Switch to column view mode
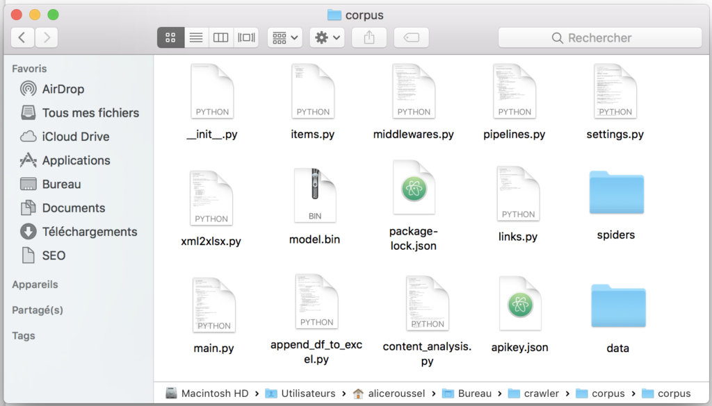The image size is (712, 406). [x=220, y=37]
